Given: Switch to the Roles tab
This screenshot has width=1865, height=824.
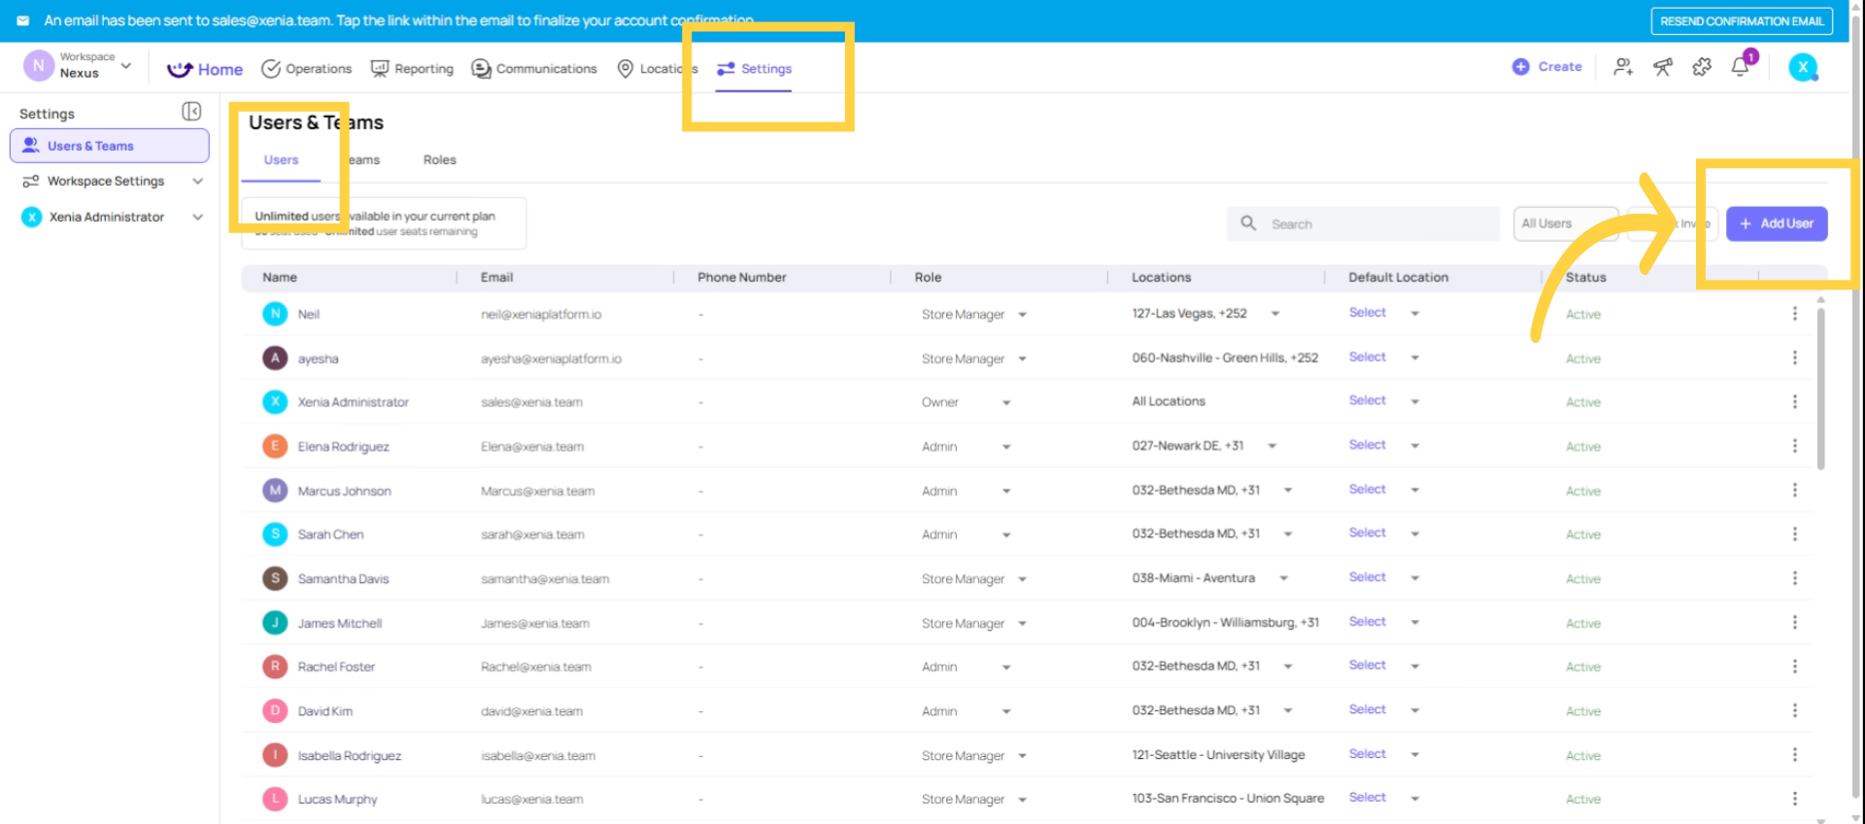Looking at the screenshot, I should click(439, 160).
